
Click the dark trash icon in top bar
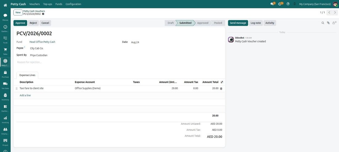pos(294,4)
